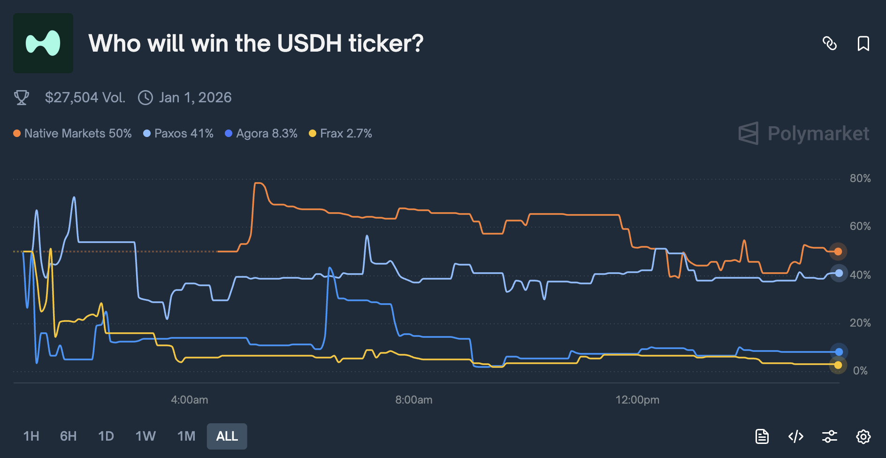The width and height of the screenshot is (886, 458).
Task: Click the Polymarket logo
Action: point(804,135)
